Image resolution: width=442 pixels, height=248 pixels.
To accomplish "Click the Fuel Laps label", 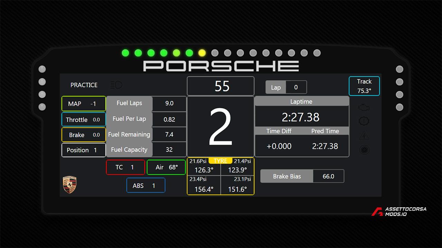I will [129, 103].
